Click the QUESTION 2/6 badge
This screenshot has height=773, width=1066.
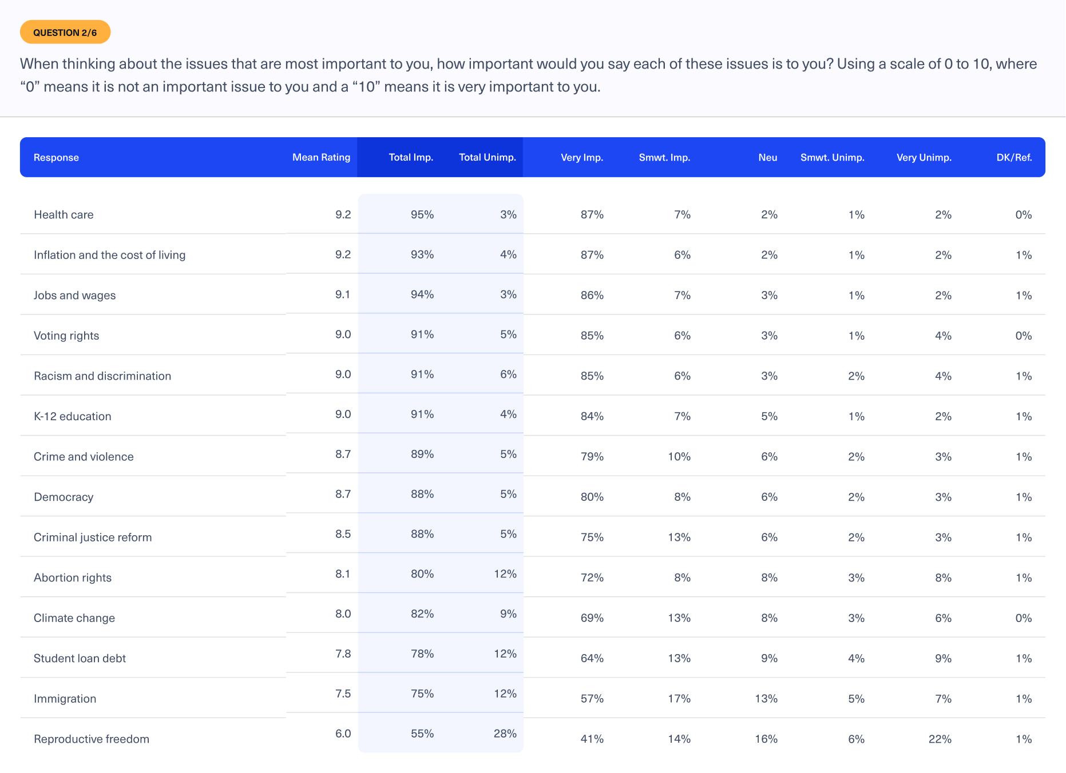coord(65,33)
